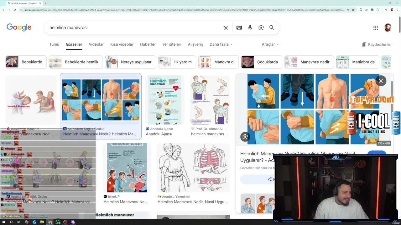Go to Google homepage via logo
Image resolution: width=401 pixels, height=225 pixels.
(x=19, y=27)
